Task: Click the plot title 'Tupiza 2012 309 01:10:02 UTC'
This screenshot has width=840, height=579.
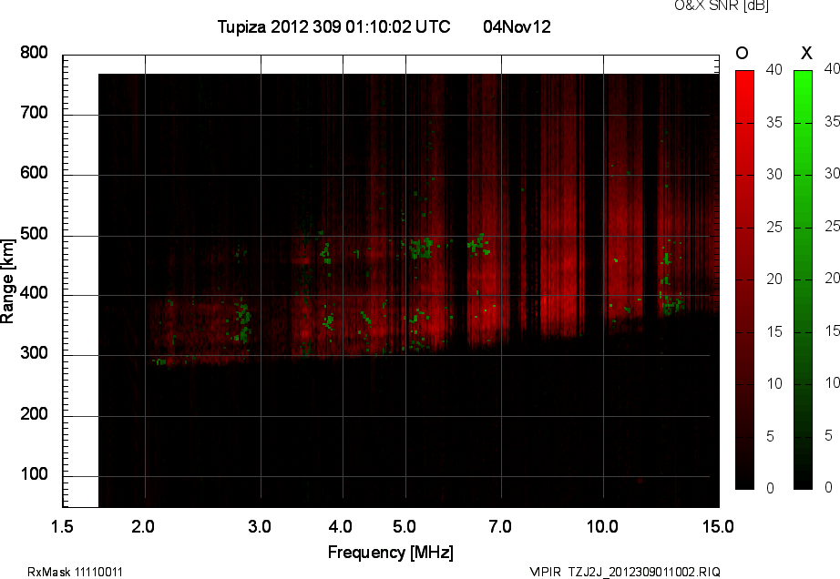Action: 333,26
